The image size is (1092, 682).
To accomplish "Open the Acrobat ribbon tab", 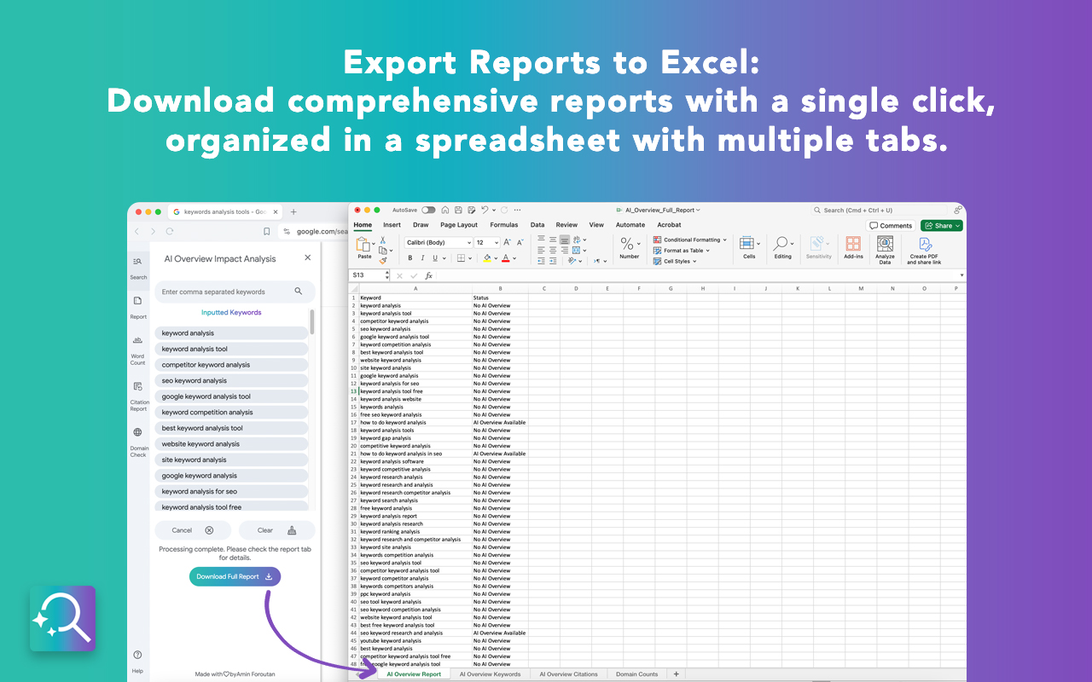I will pyautogui.click(x=669, y=225).
